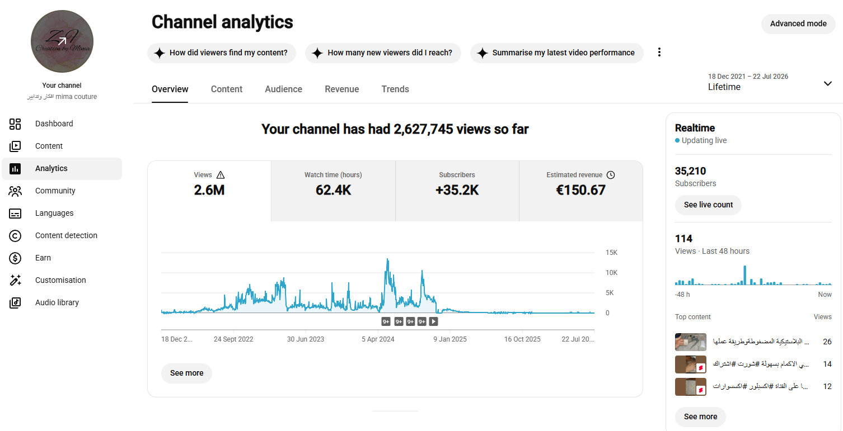Open Community section icon
The height and width of the screenshot is (431, 843).
coord(15,191)
